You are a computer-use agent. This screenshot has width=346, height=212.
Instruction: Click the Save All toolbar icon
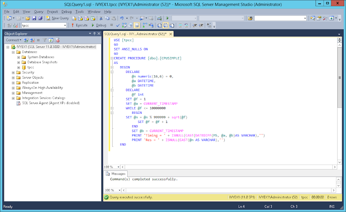click(40, 18)
